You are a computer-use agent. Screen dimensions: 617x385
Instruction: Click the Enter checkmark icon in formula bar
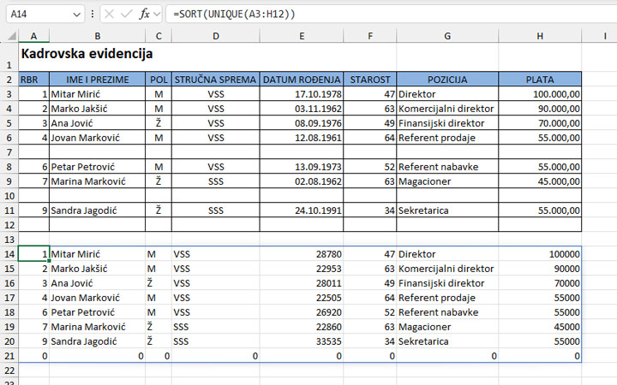coord(127,14)
